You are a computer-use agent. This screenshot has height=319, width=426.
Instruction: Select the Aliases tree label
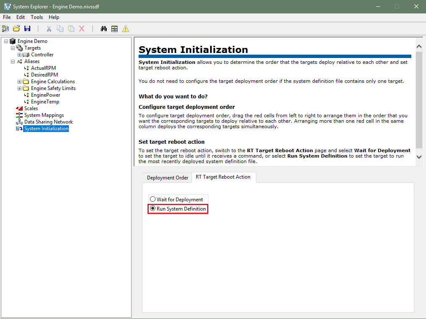[32, 61]
